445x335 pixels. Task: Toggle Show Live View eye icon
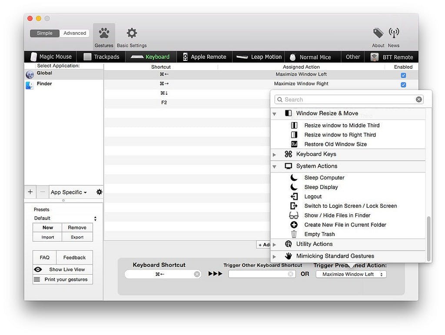click(x=38, y=269)
